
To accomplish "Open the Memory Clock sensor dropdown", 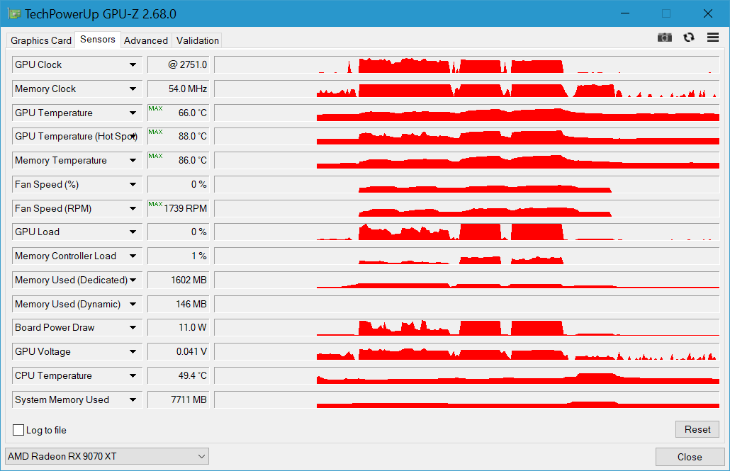I will point(133,89).
